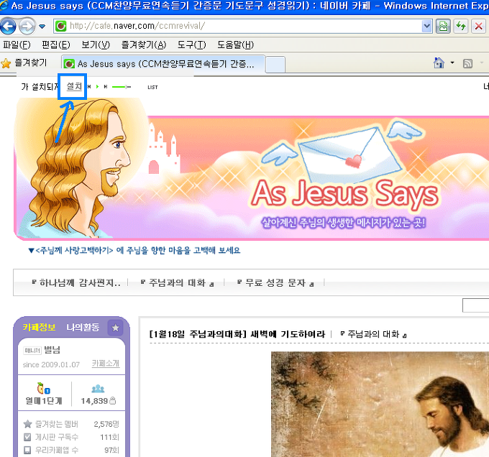Screen dimensions: 489x457
Task: Expand the Home button dropdown arrow
Action: coord(452,63)
